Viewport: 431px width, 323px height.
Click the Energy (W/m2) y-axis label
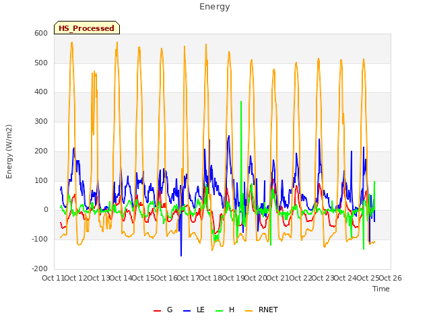(9, 151)
